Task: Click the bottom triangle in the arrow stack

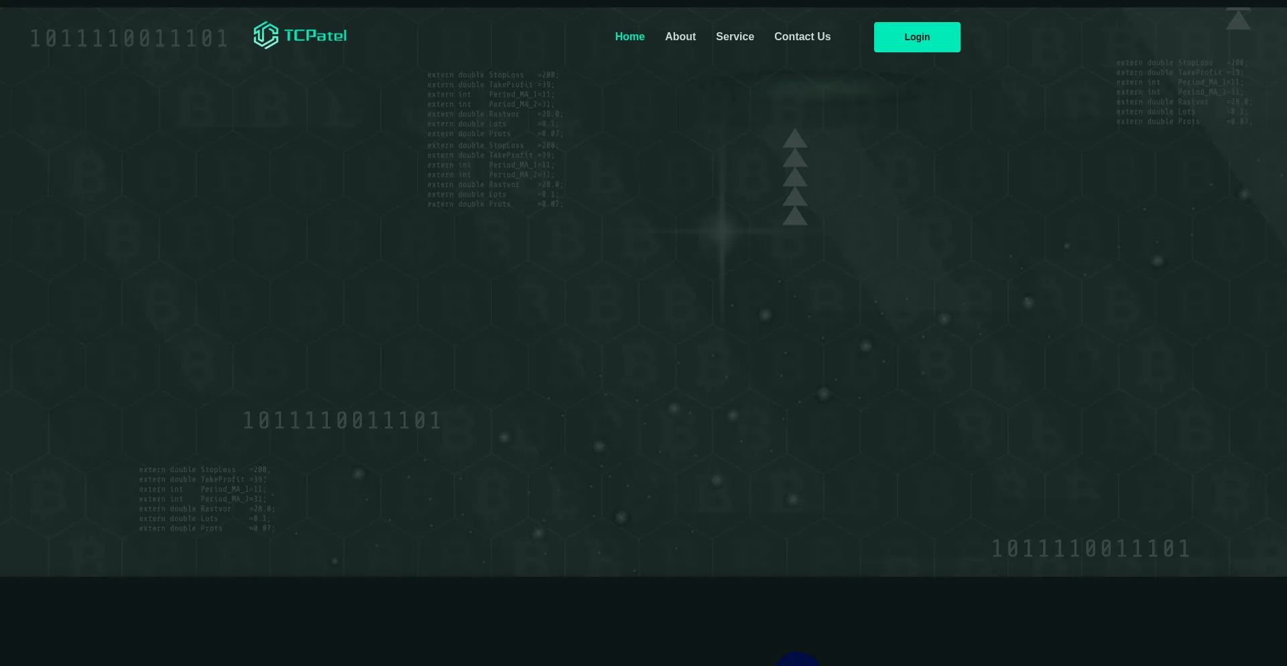Action: (x=795, y=217)
